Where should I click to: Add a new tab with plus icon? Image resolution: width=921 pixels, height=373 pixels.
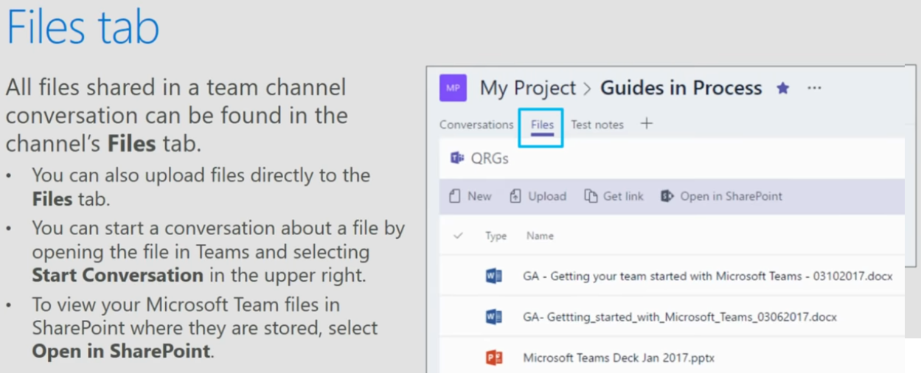coord(647,124)
